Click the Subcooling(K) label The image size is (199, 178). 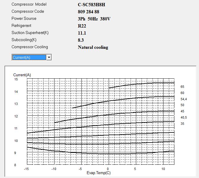(24, 40)
